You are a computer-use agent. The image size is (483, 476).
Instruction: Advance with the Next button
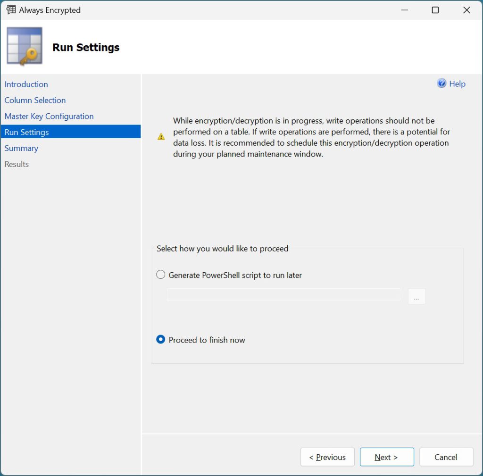point(386,457)
